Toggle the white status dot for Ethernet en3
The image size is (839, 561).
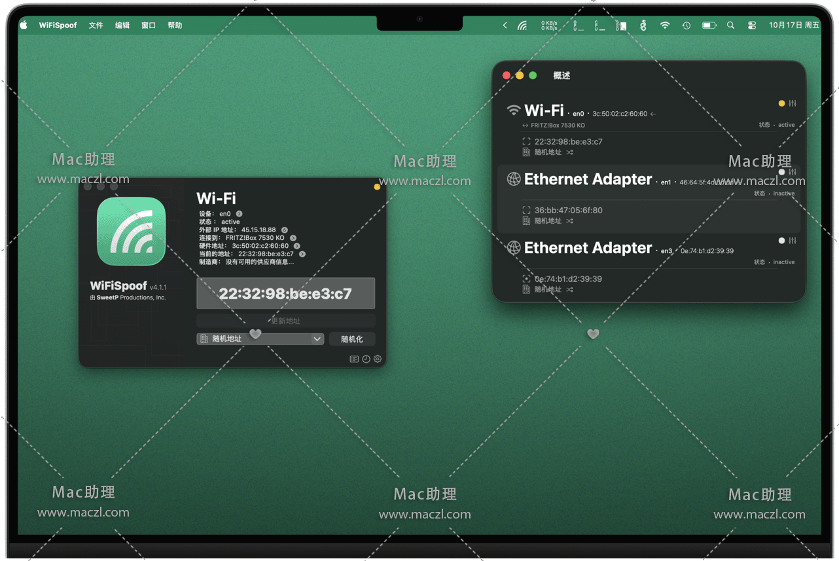pyautogui.click(x=781, y=241)
